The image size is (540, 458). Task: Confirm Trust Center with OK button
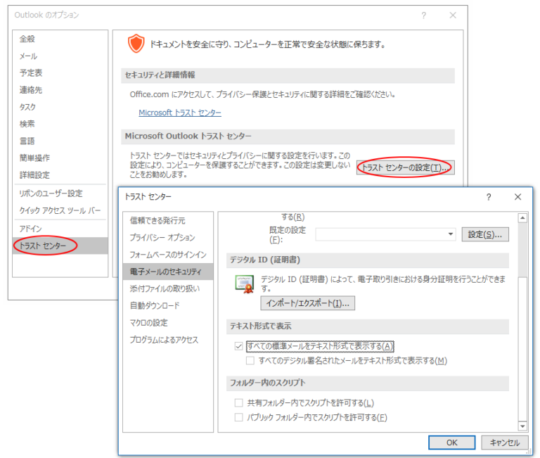point(452,443)
